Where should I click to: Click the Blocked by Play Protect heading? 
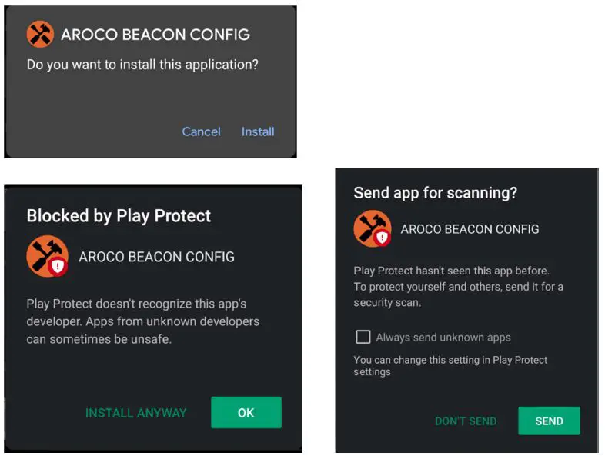pyautogui.click(x=119, y=216)
